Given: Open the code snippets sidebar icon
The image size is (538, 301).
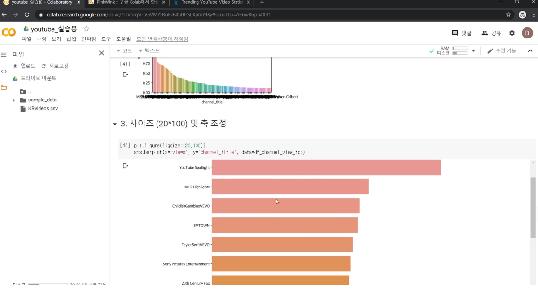Looking at the screenshot, I should tap(4, 71).
